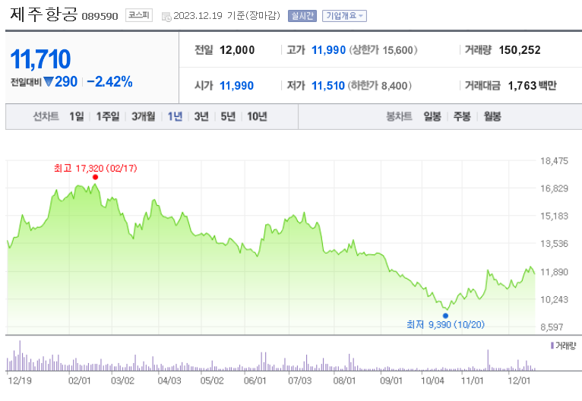Select the 1일 line chart tab
This screenshot has width=582, height=401.
point(77,116)
